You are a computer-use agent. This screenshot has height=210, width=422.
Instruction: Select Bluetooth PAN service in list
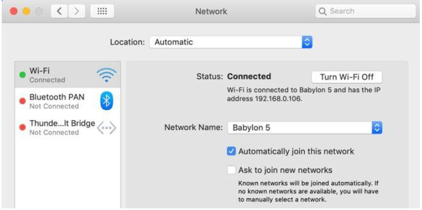click(67, 101)
